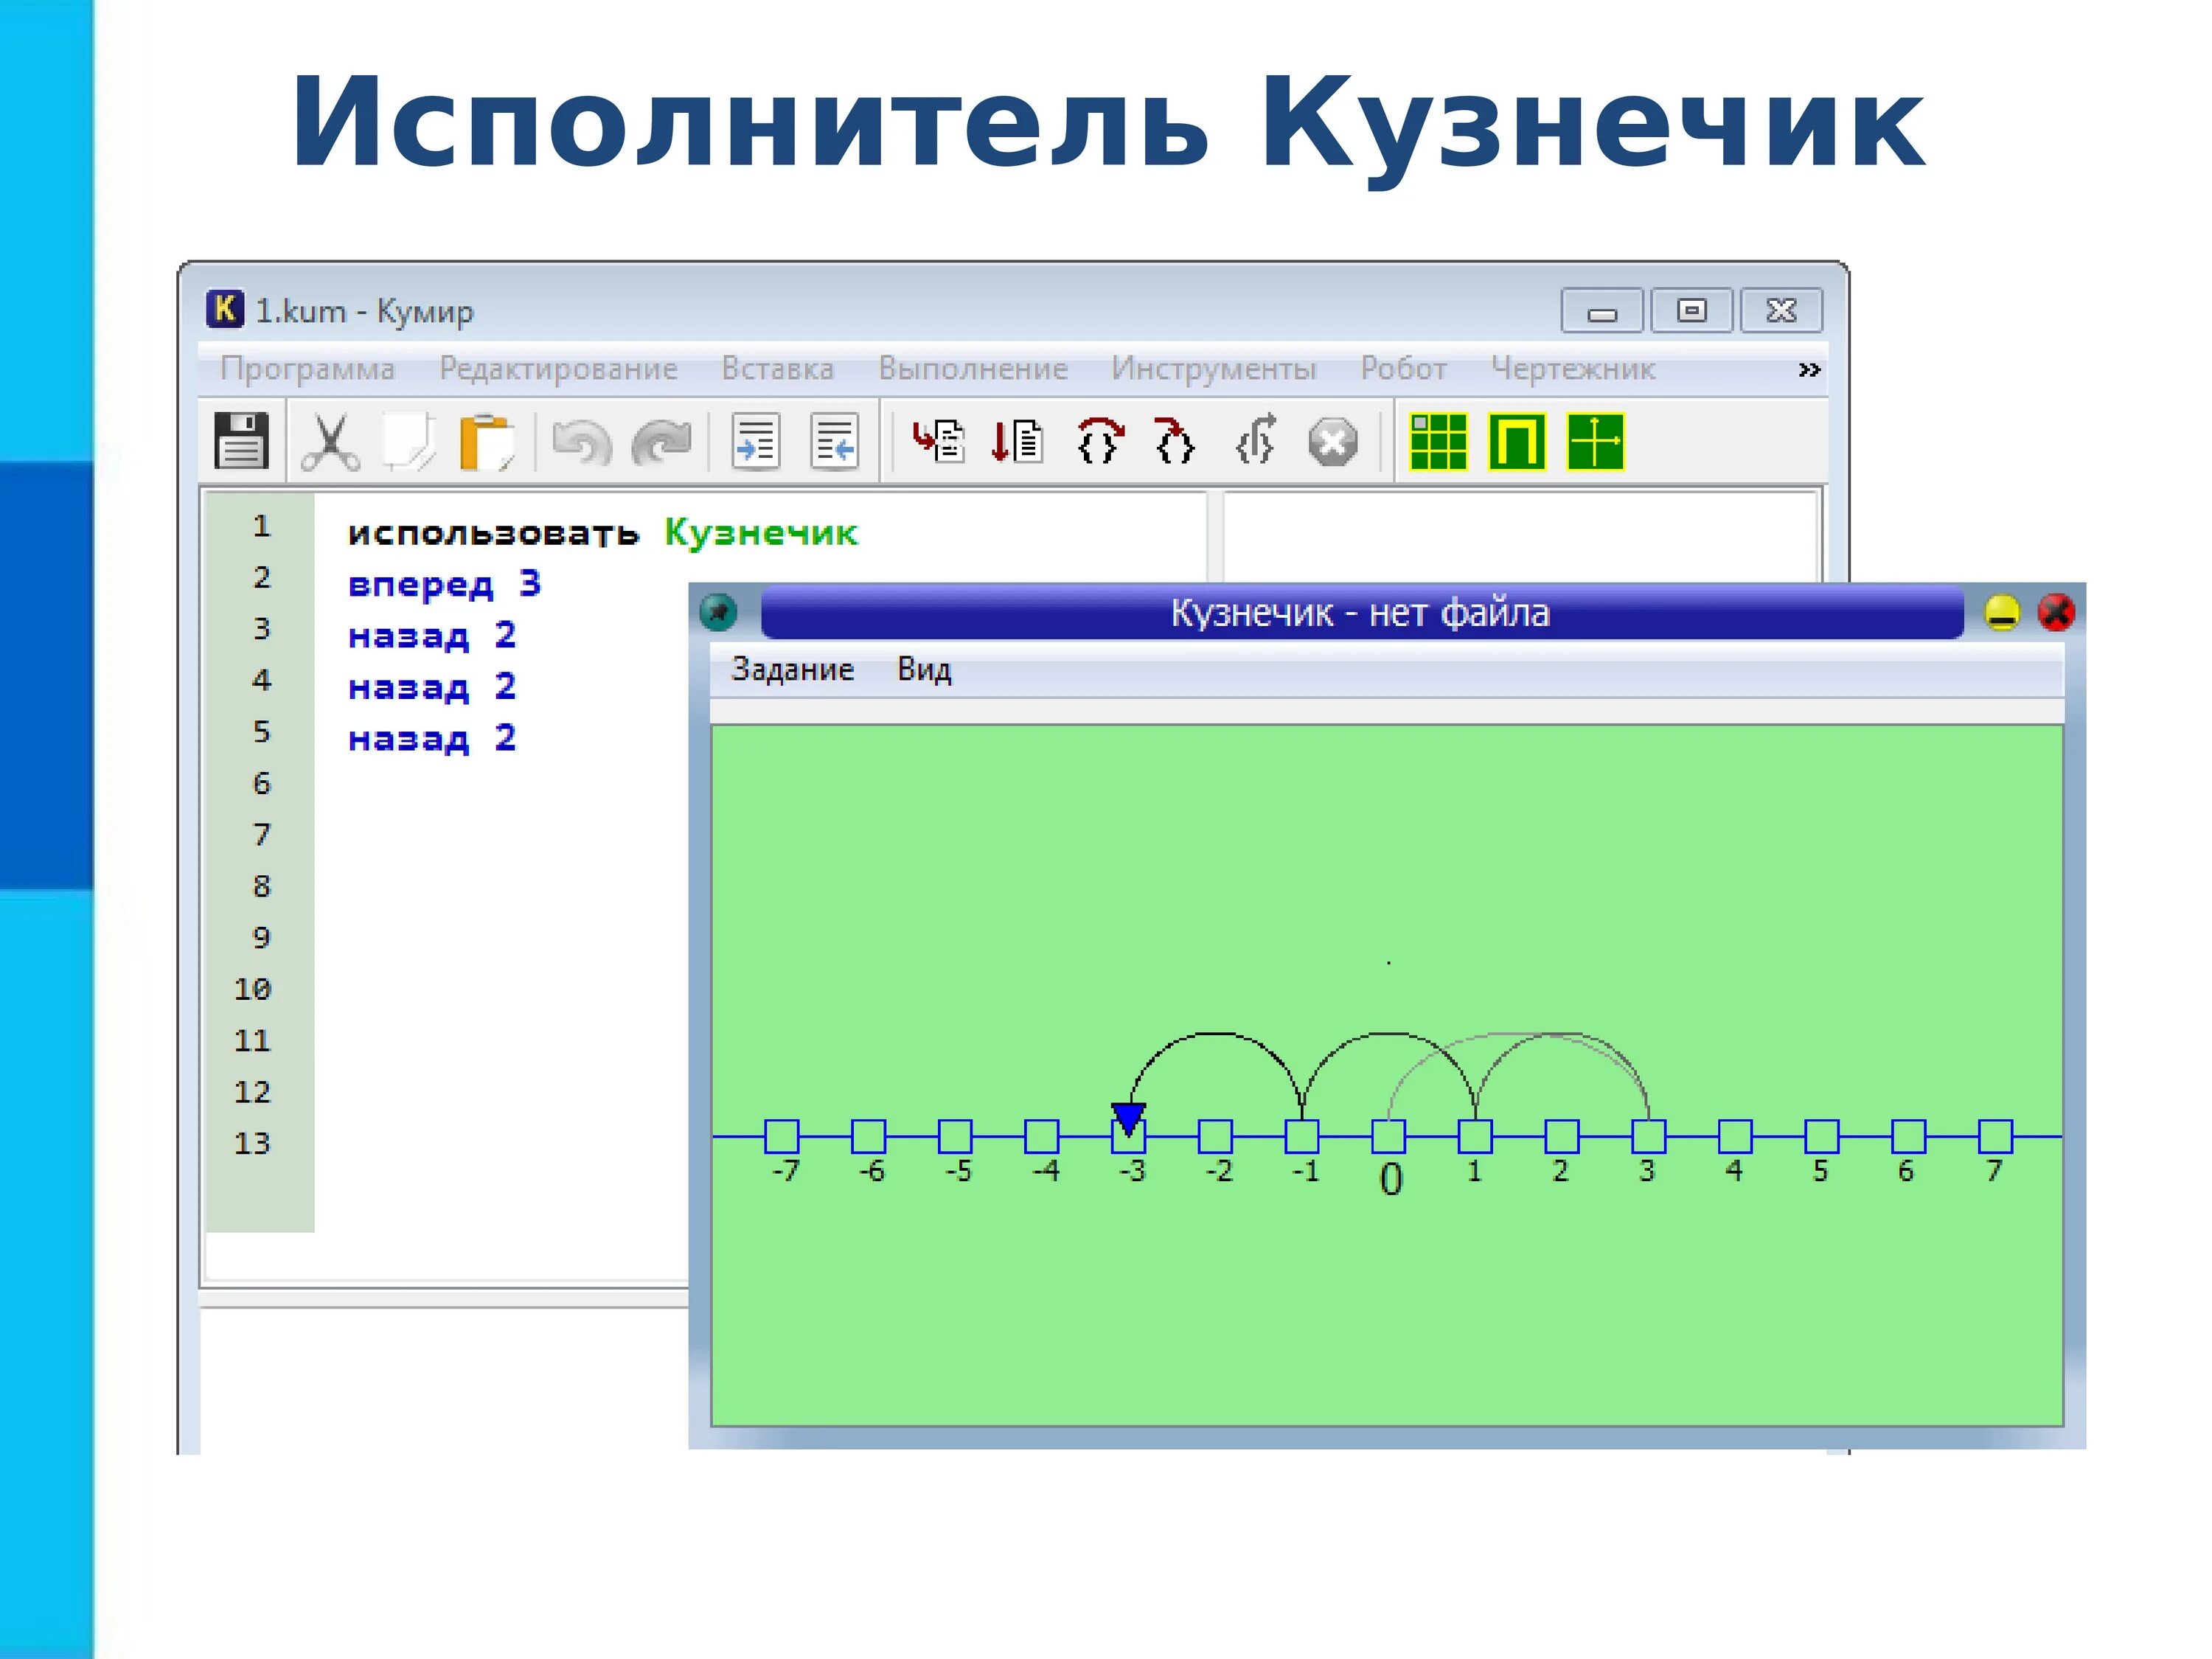Click the green П executor icon
The height and width of the screenshot is (1659, 2212).
[x=1516, y=441]
